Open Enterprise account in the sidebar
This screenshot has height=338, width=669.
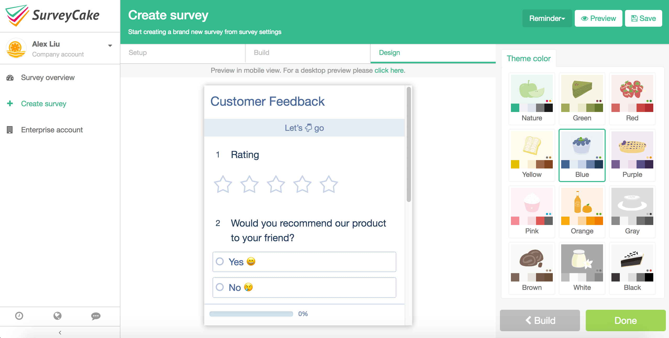click(x=52, y=130)
